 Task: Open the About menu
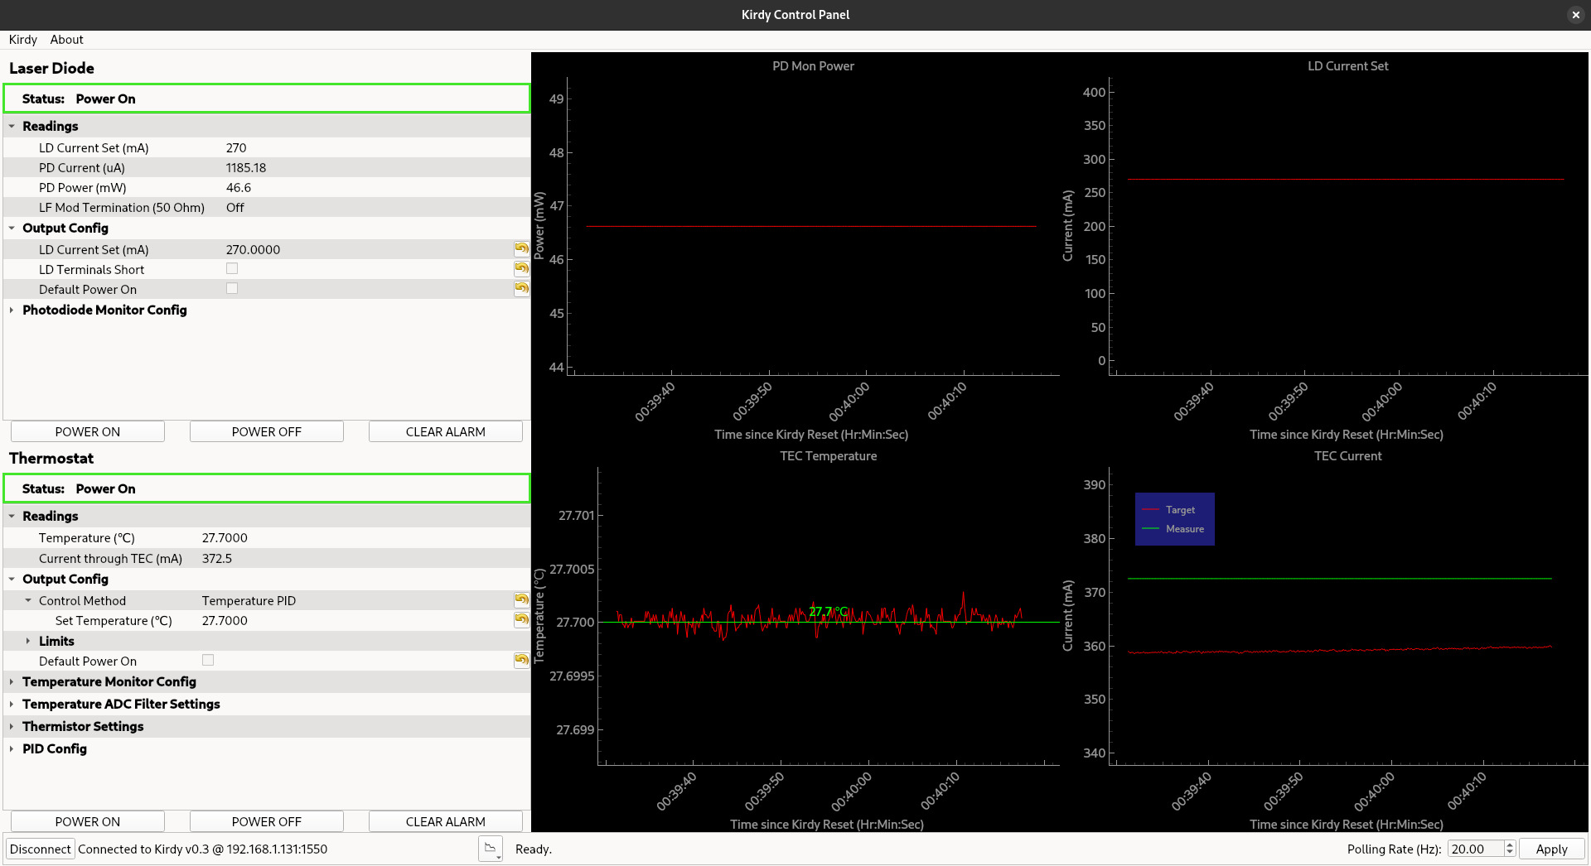(x=66, y=40)
